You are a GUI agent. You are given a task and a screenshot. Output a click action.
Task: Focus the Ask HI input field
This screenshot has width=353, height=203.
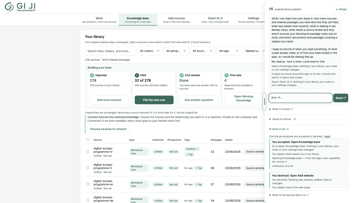[x=301, y=98]
